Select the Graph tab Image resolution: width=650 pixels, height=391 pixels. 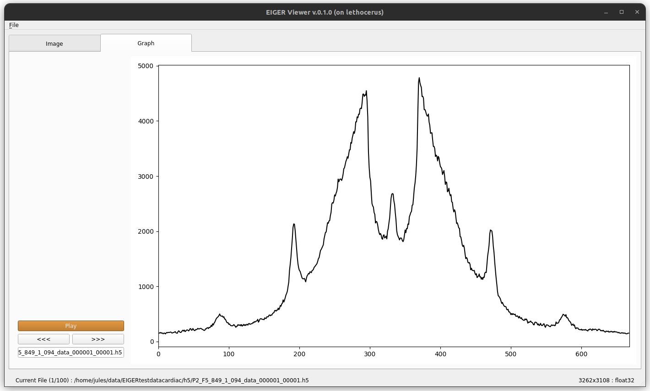[x=146, y=43]
